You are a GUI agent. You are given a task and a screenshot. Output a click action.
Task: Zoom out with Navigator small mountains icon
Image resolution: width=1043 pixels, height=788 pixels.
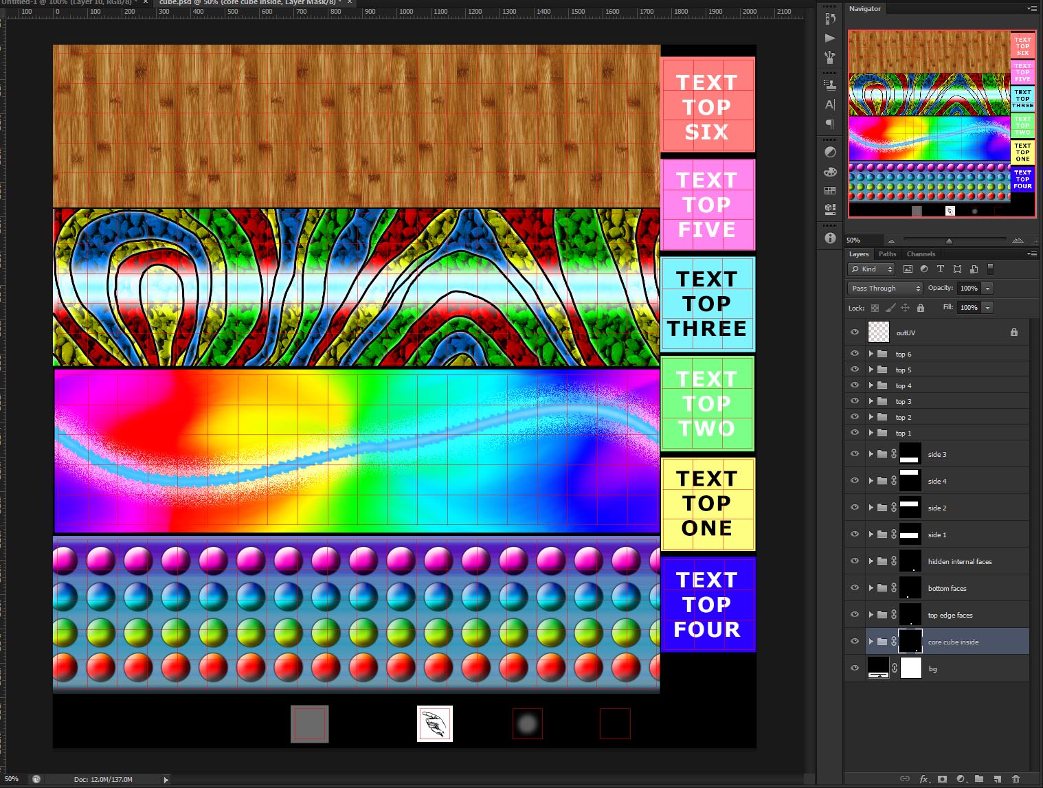pos(891,240)
